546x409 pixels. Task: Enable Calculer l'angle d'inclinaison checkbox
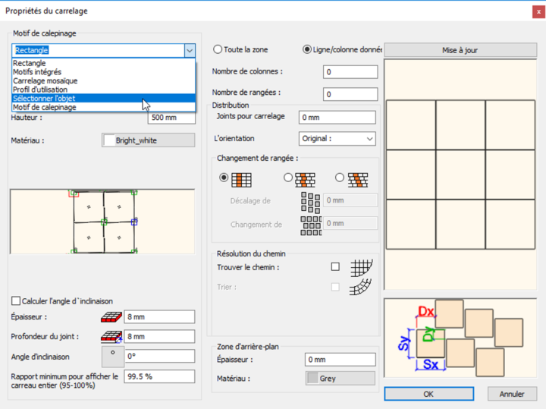point(16,300)
